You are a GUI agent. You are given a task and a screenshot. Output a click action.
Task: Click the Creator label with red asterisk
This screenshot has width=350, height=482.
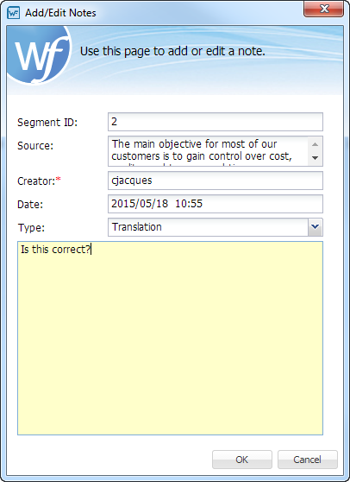[x=39, y=181]
